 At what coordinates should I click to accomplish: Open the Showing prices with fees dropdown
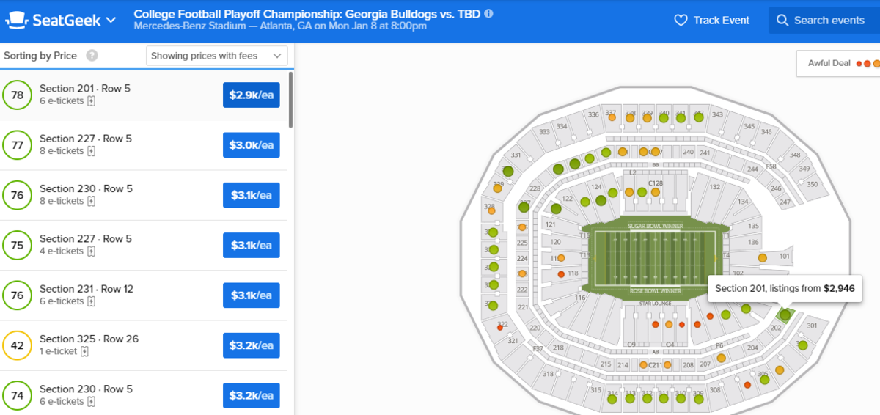coord(217,56)
